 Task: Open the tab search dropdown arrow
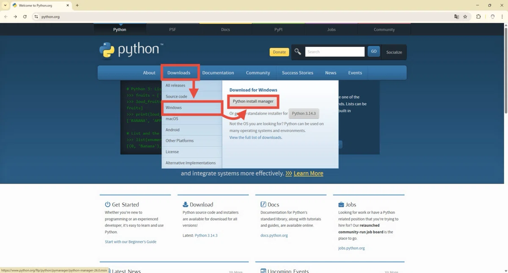(5, 6)
